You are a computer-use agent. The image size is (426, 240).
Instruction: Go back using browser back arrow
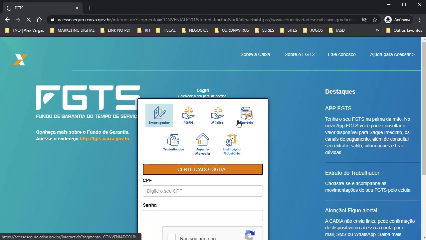tap(7, 20)
